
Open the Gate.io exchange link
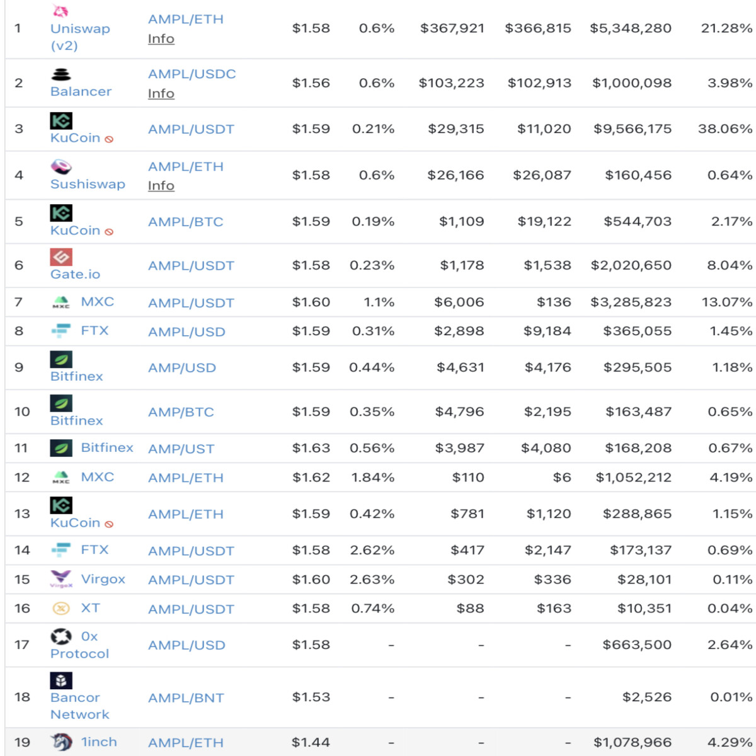tap(75, 274)
